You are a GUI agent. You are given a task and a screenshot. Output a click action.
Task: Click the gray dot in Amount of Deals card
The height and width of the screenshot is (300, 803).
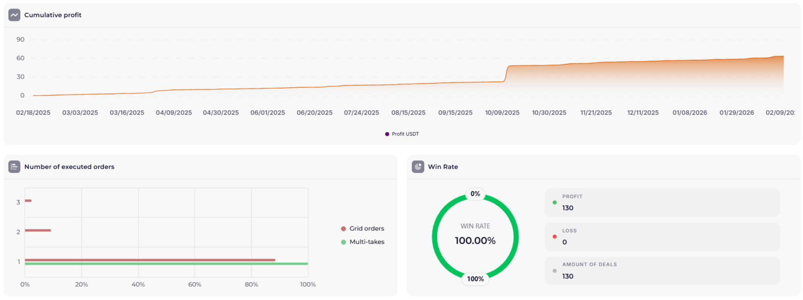point(554,271)
